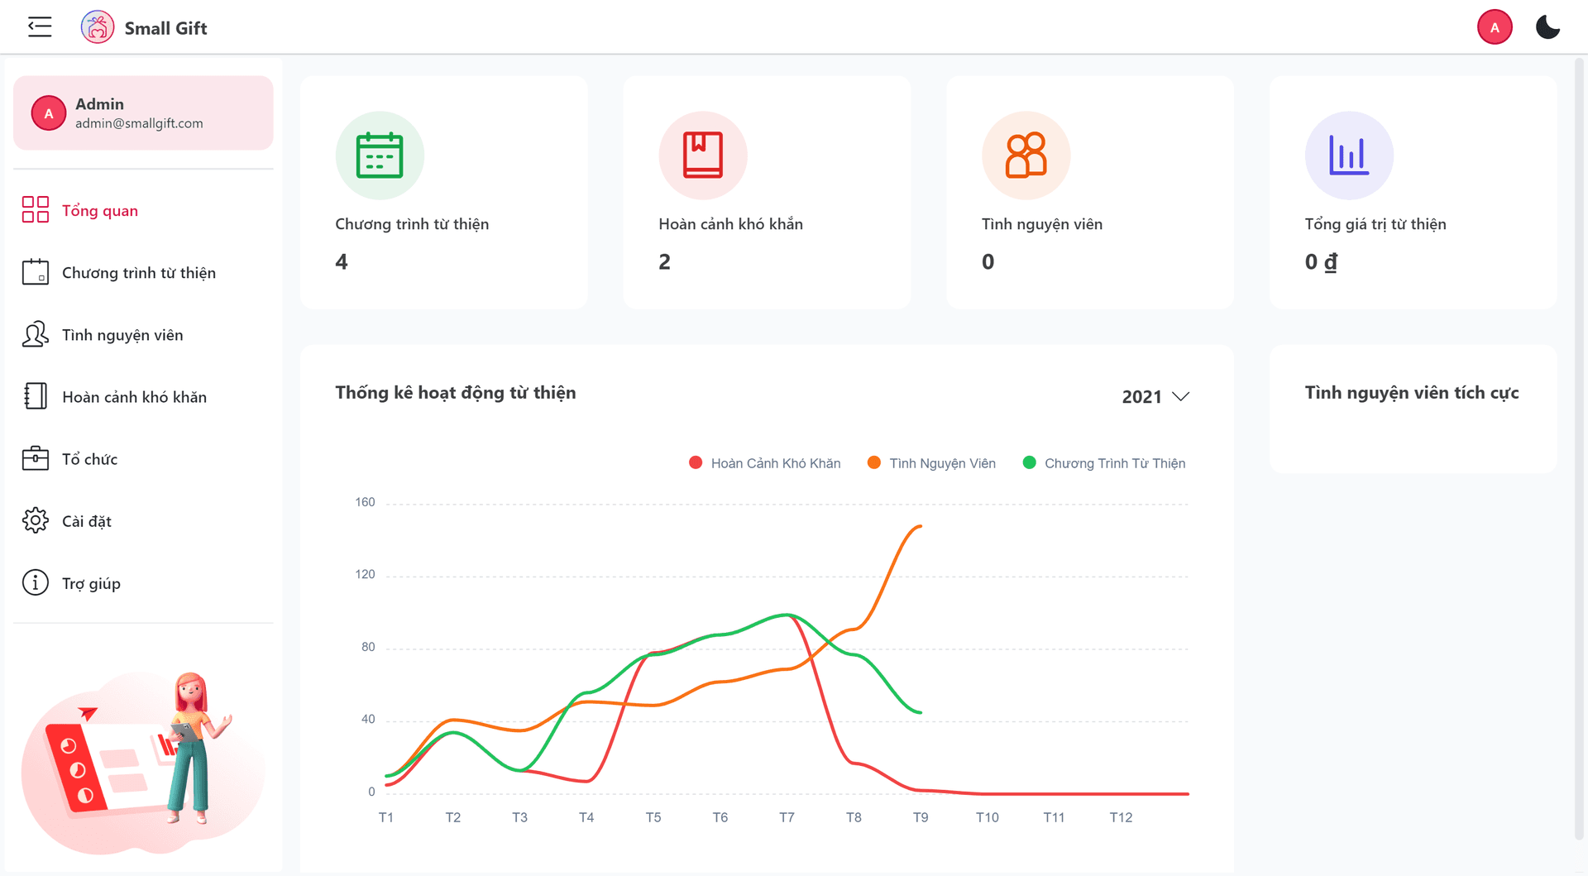Toggle Chương Trình Từ Thiện legend series

1104,463
